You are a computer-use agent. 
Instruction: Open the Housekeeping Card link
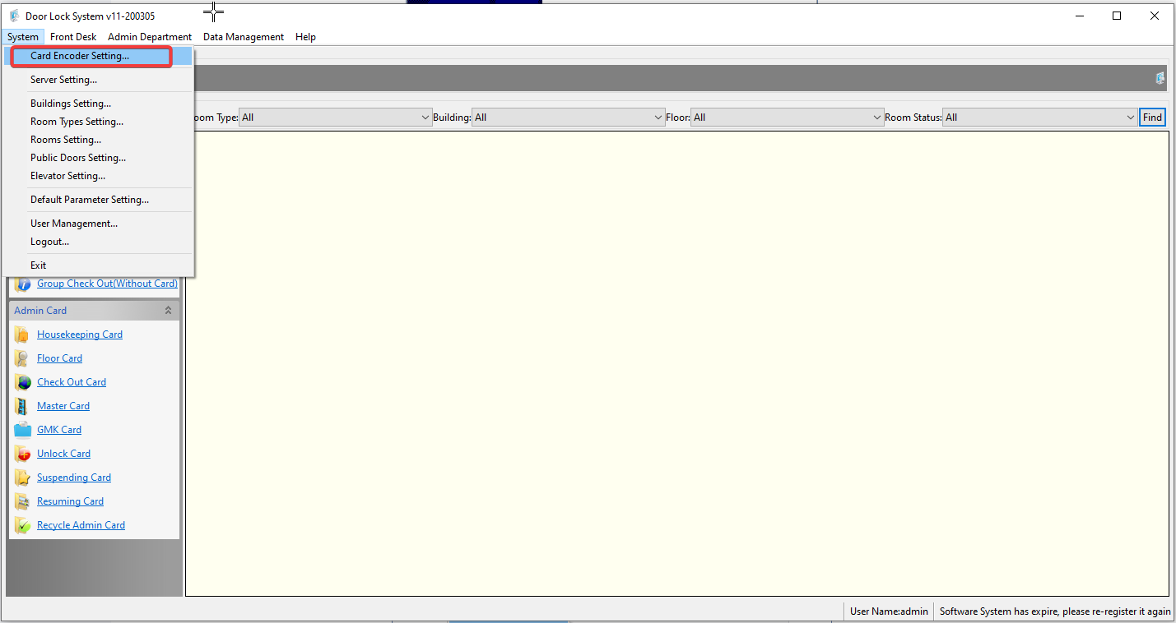click(80, 335)
